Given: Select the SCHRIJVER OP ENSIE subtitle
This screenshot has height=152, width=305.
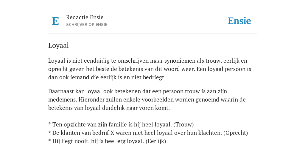Looking at the screenshot, I should coord(87,25).
